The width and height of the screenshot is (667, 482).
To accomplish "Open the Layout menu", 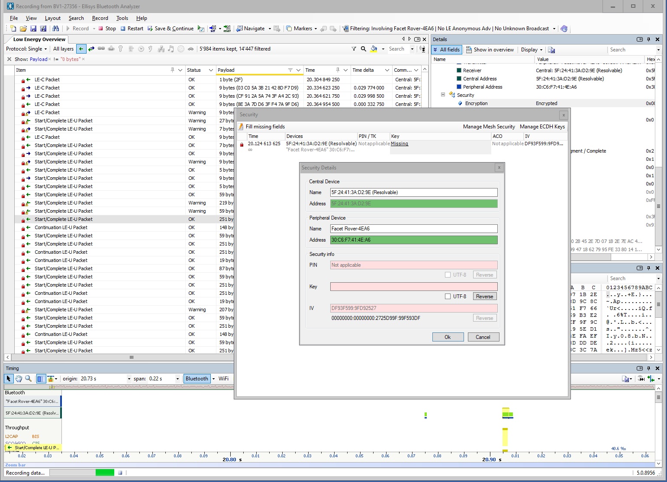I will (x=52, y=18).
